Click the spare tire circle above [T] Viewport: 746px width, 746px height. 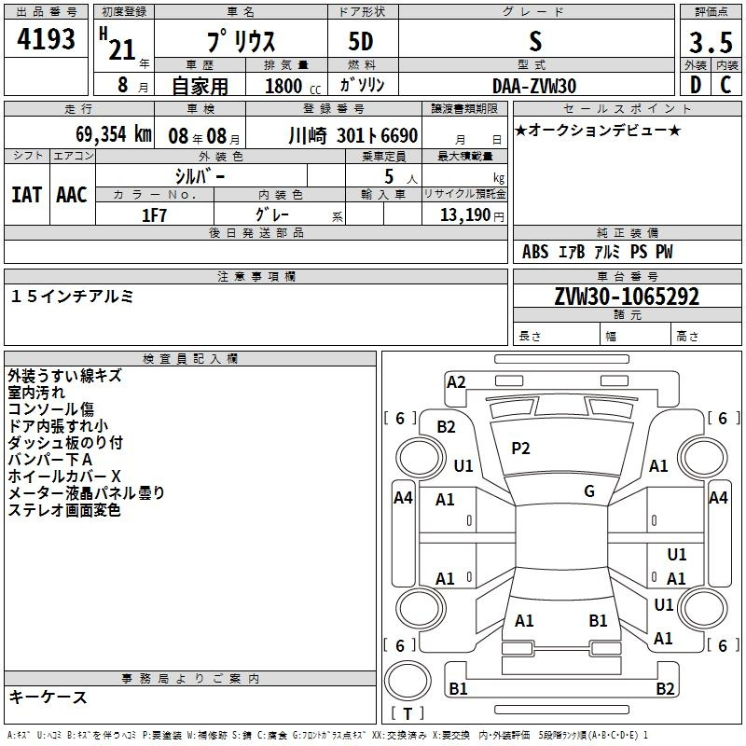click(x=408, y=681)
